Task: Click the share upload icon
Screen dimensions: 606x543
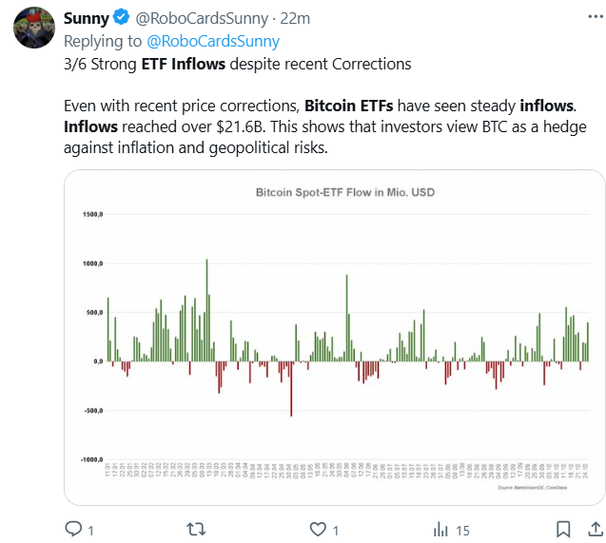Action: [x=594, y=529]
